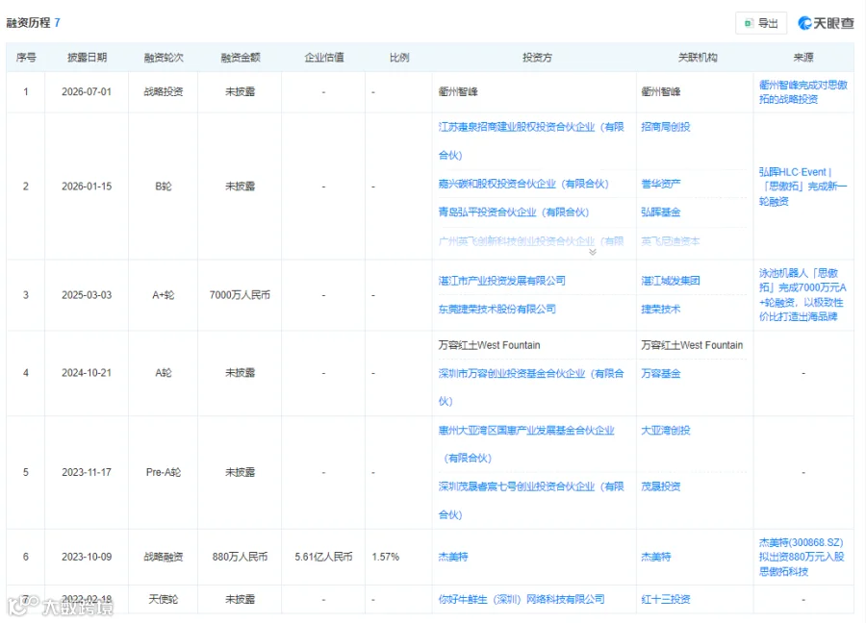Click the date 2023-10-09
This screenshot has height=623, width=866.
87,557
